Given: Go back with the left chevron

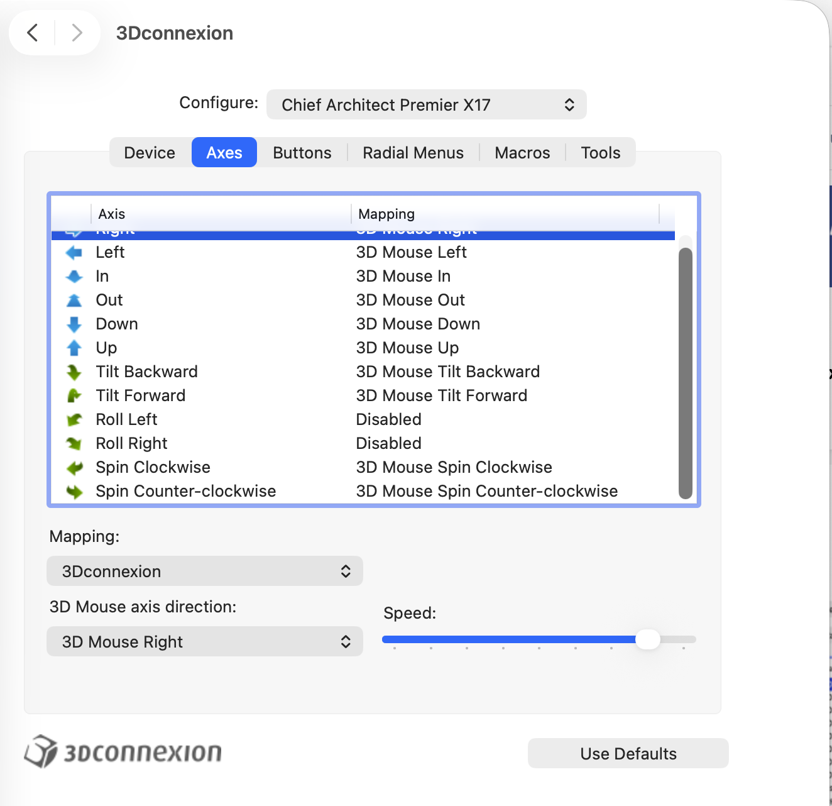Looking at the screenshot, I should (x=33, y=32).
